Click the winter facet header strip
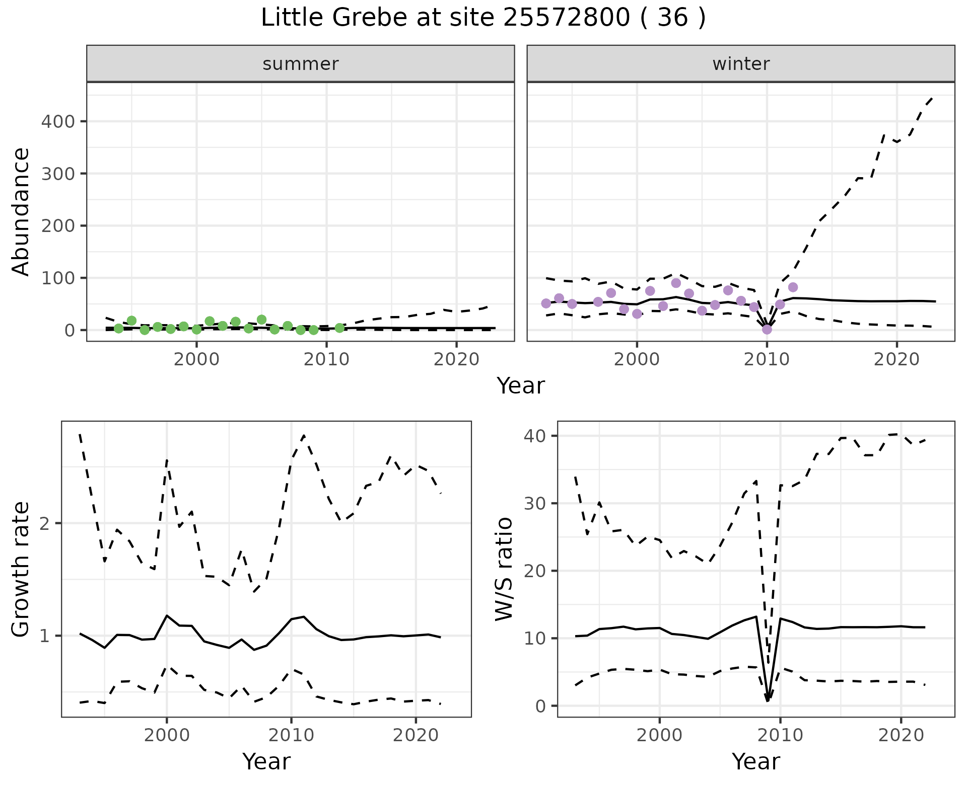 pos(740,64)
